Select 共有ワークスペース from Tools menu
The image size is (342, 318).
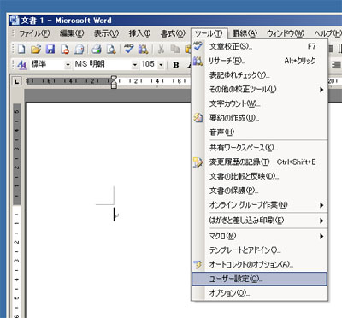pos(260,148)
